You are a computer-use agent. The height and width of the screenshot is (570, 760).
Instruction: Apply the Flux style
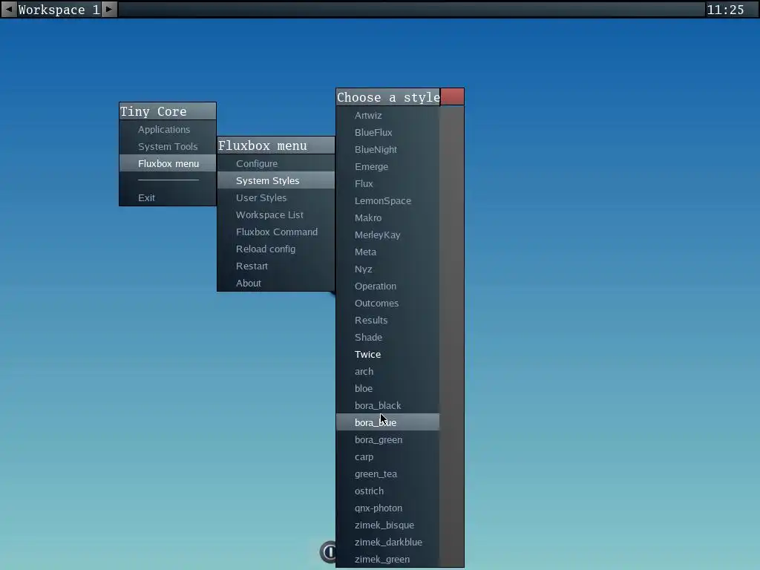(387, 184)
